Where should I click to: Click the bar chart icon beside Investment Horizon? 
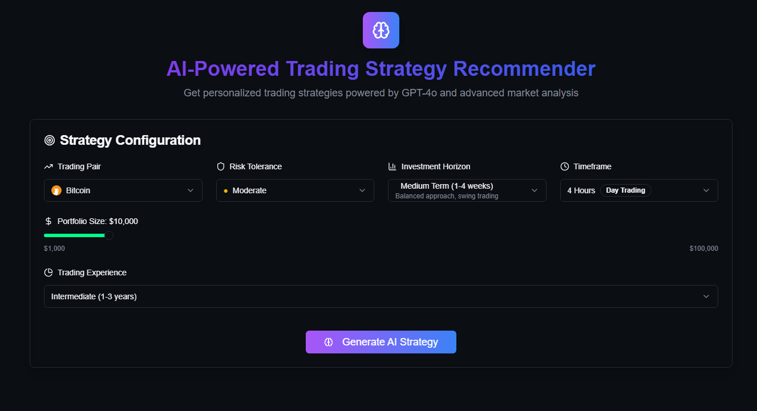(x=392, y=166)
